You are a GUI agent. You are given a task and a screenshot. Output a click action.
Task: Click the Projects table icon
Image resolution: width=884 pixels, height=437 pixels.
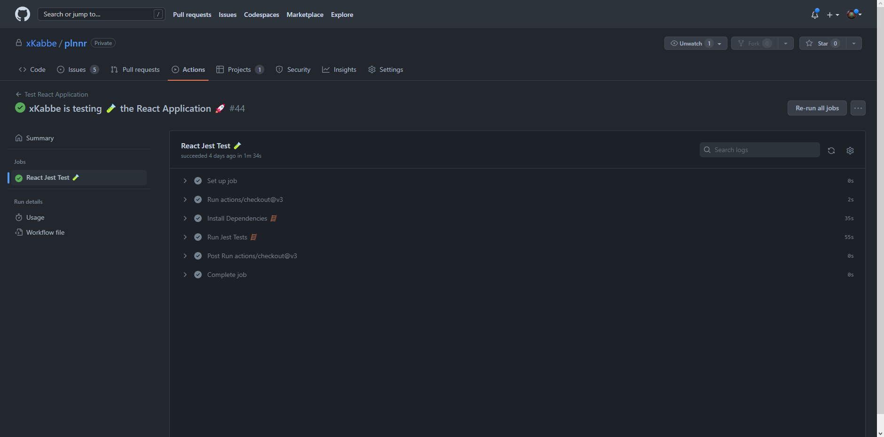[220, 69]
